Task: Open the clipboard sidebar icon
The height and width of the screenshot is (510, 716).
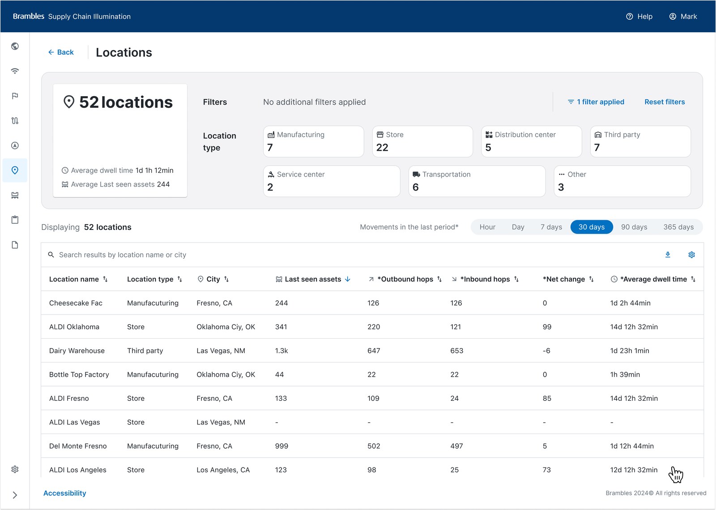Action: point(15,220)
